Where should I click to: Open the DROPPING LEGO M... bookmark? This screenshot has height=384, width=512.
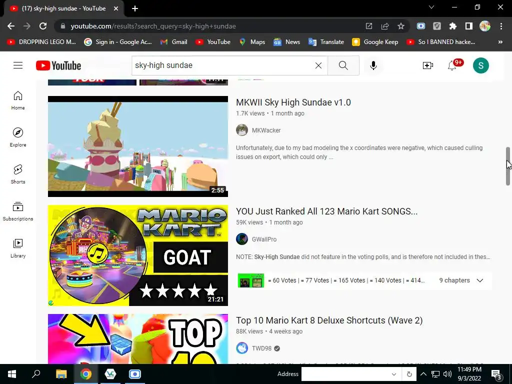[41, 42]
